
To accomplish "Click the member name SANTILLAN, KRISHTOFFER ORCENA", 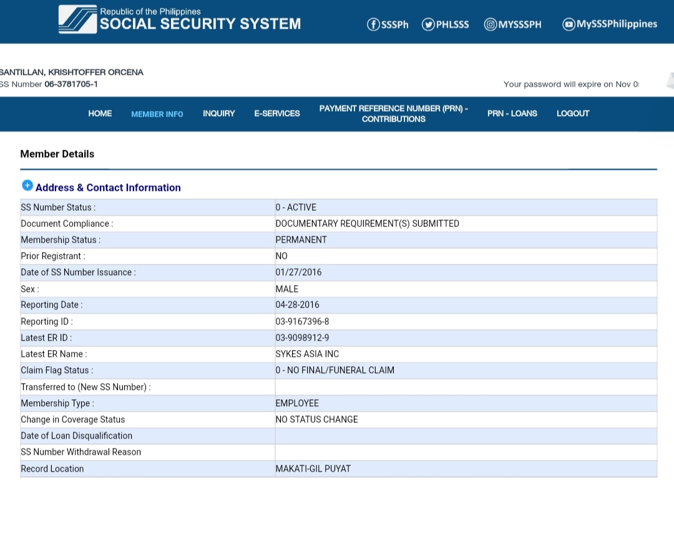I will point(71,72).
